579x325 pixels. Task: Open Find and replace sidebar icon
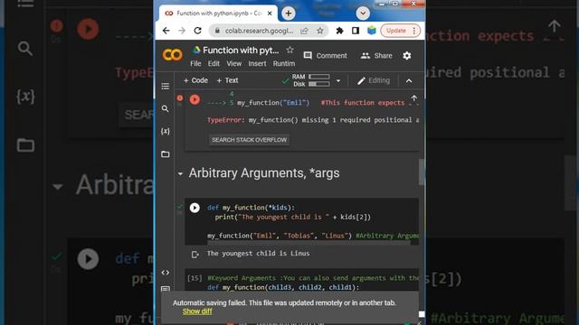coord(165,108)
